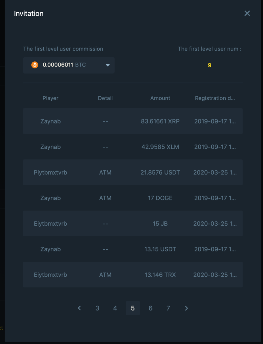Click the Amount column header
Screen dimensions: 263x344
pyautogui.click(x=160, y=98)
